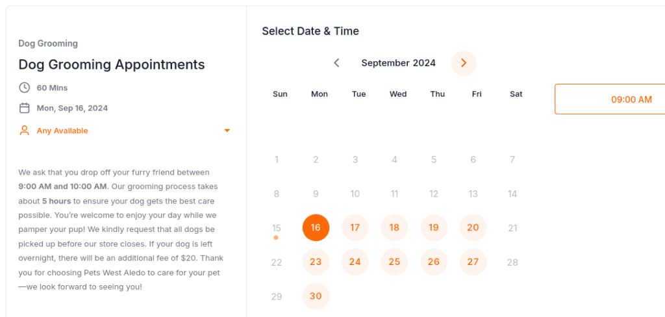The height and width of the screenshot is (317, 665).
Task: Click the September 2024 month label
Action: [398, 63]
